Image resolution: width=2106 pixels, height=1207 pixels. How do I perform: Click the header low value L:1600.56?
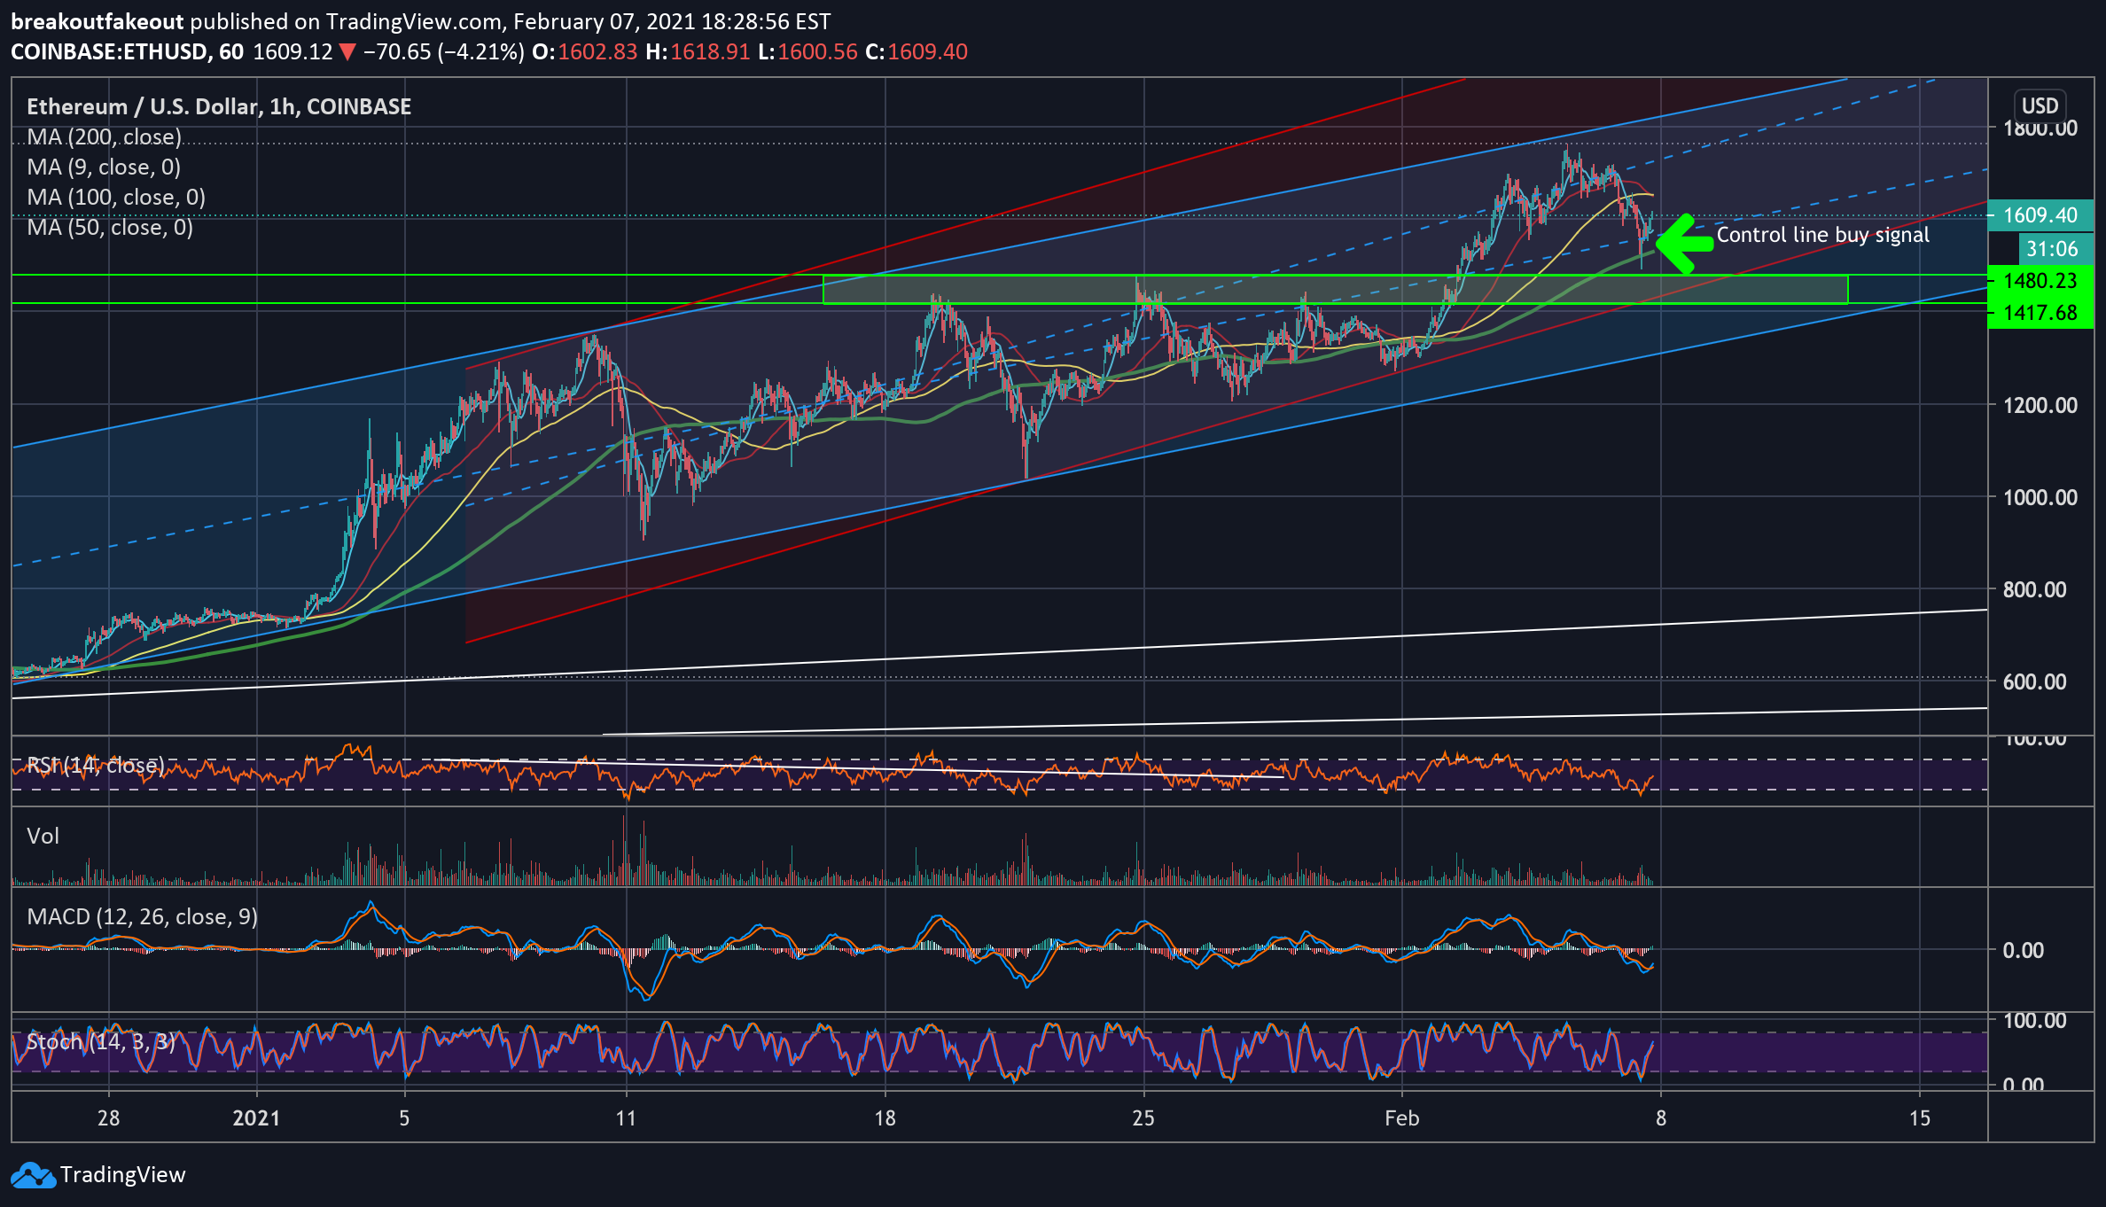pos(808,52)
